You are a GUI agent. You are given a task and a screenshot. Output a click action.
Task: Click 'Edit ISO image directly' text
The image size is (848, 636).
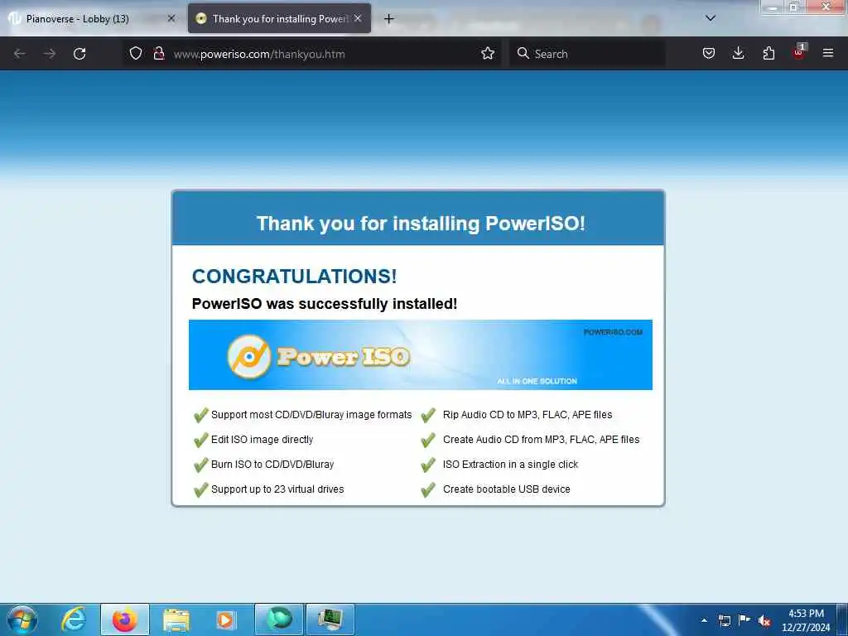263,440
